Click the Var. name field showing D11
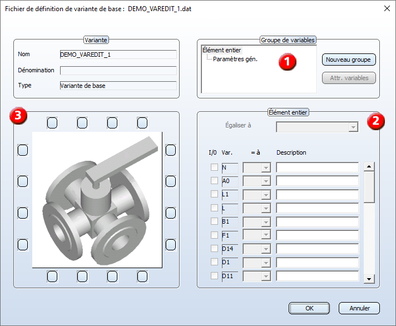The height and width of the screenshot is (326, 396). point(230,276)
